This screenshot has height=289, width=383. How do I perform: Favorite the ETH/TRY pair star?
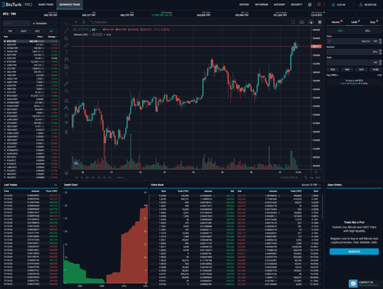4,62
